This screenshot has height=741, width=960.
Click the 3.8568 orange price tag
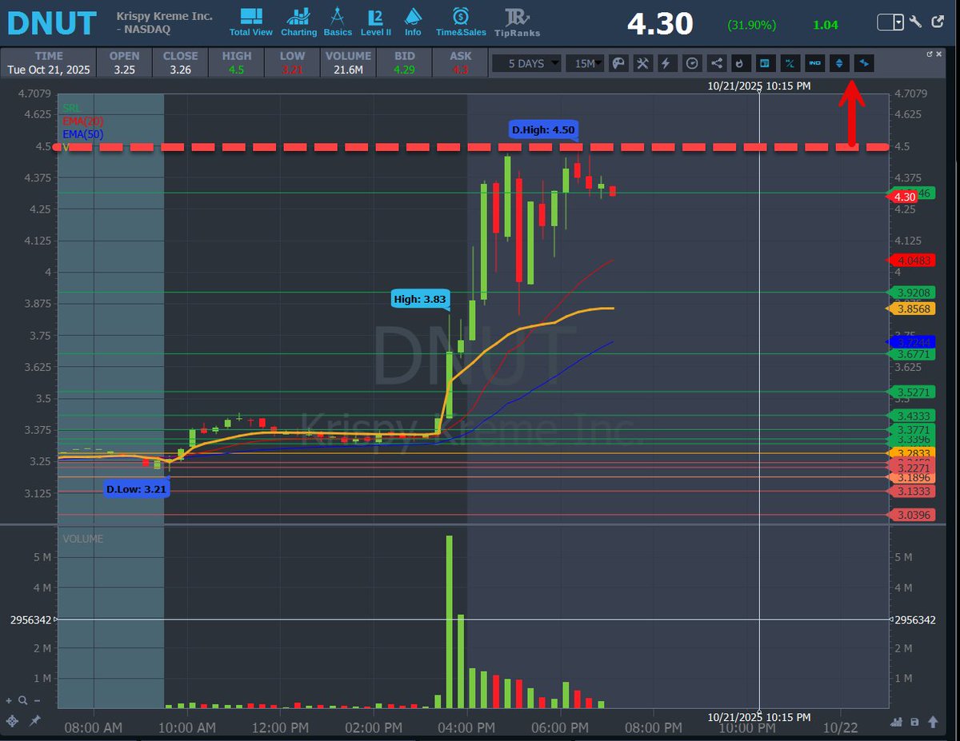[x=911, y=309]
